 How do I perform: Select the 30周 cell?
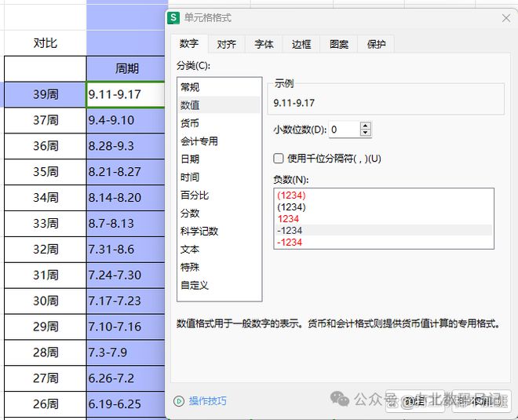click(46, 301)
